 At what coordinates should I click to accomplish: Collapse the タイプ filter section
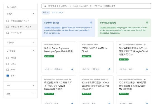(x=33, y=14)
